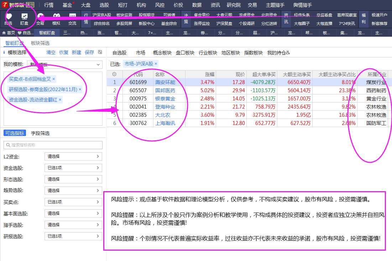Open 多股同屏 in the toolbar
Image resolution: width=392 pixels, height=261 pixels.
[x=124, y=24]
